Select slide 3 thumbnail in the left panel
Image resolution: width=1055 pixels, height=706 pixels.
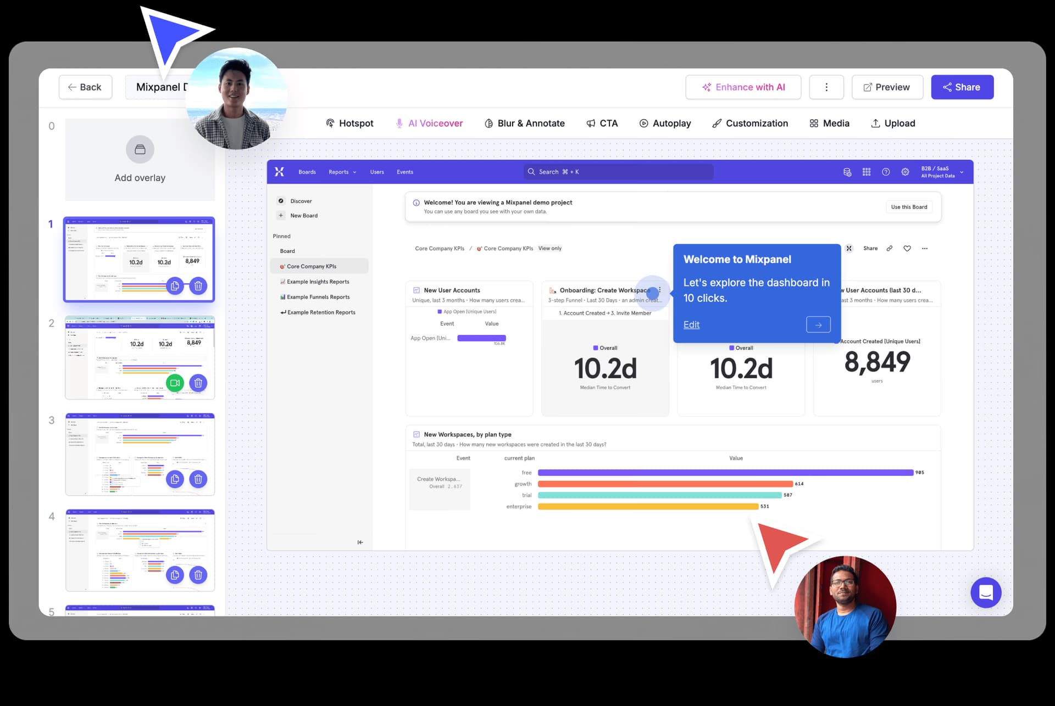pos(140,454)
